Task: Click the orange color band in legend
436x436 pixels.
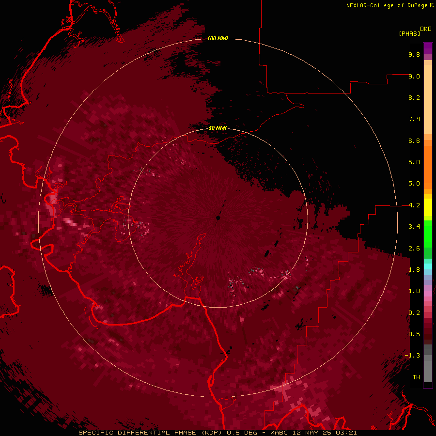Action: click(428, 168)
